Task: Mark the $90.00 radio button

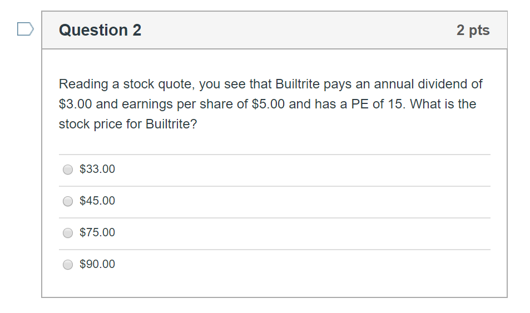Action: pyautogui.click(x=68, y=264)
